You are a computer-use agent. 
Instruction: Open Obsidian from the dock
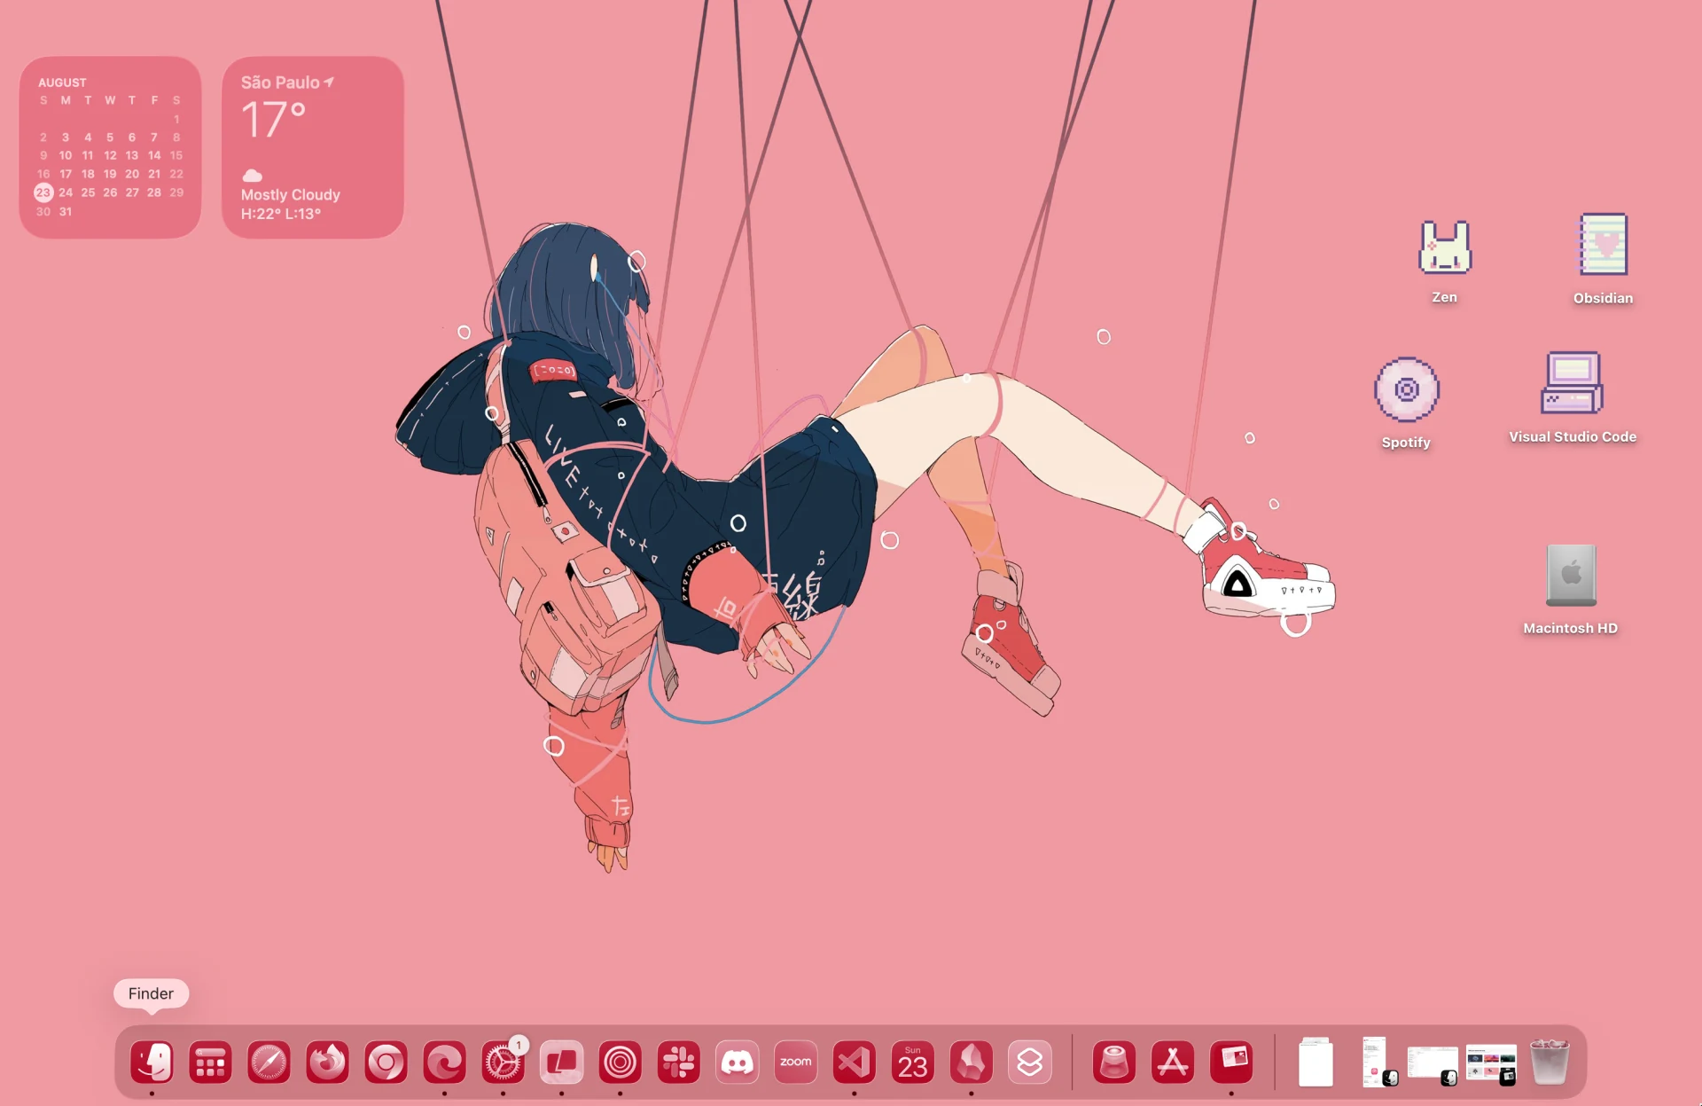pyautogui.click(x=971, y=1062)
